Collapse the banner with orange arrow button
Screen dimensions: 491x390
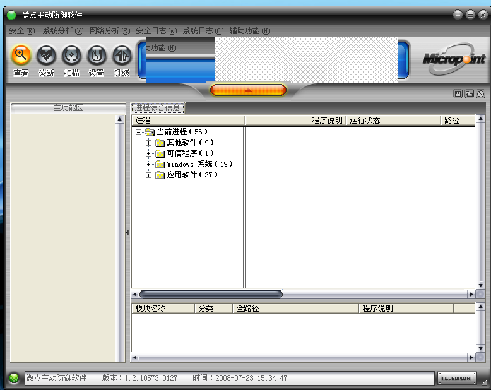(x=248, y=90)
